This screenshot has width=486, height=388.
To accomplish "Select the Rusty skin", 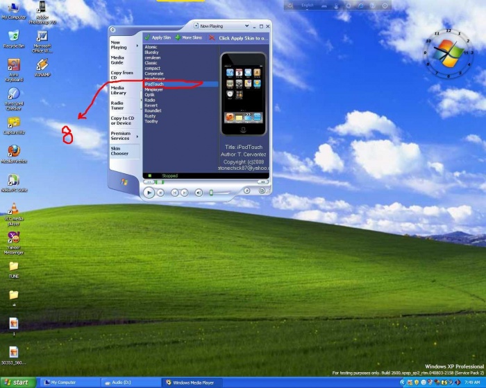I will click(150, 116).
